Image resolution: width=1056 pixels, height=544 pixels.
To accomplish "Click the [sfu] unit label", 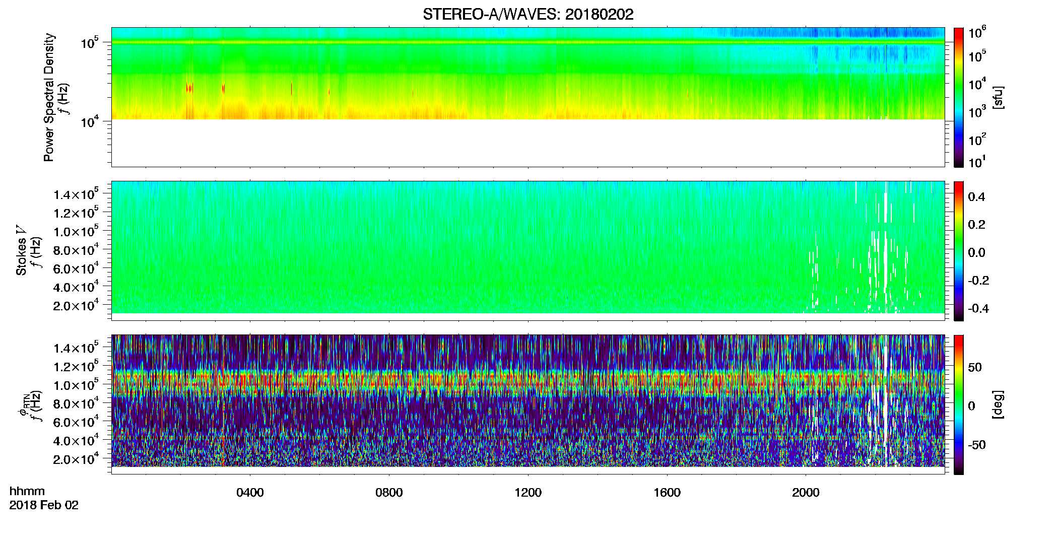I will (998, 98).
